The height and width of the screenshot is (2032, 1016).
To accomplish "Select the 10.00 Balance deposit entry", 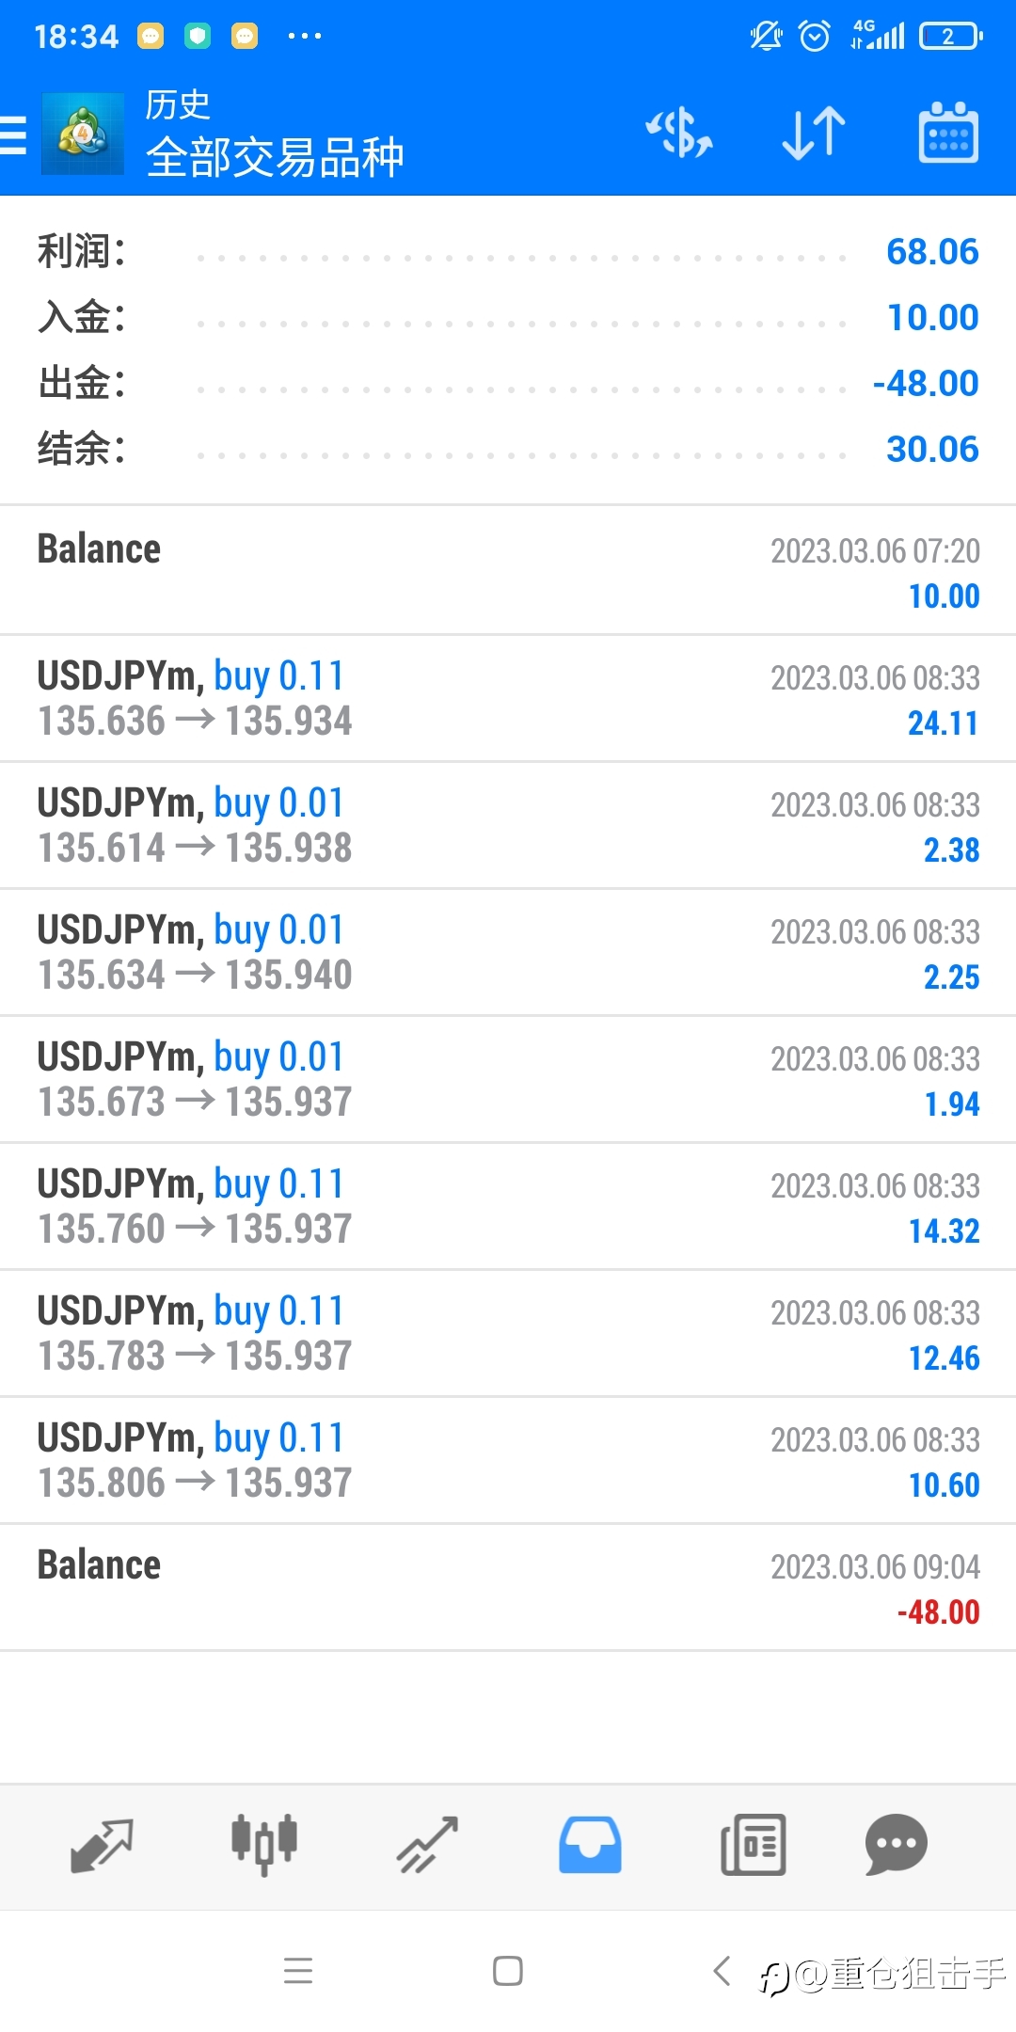I will click(x=508, y=570).
